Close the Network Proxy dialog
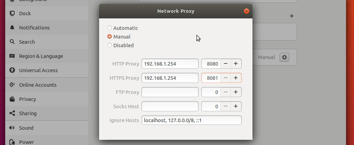354x145 pixels. click(247, 11)
